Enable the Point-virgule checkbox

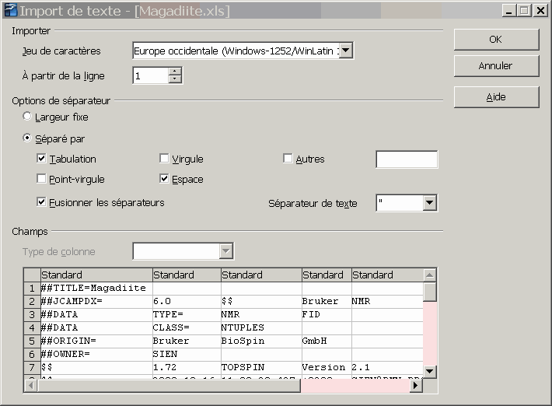(41, 179)
